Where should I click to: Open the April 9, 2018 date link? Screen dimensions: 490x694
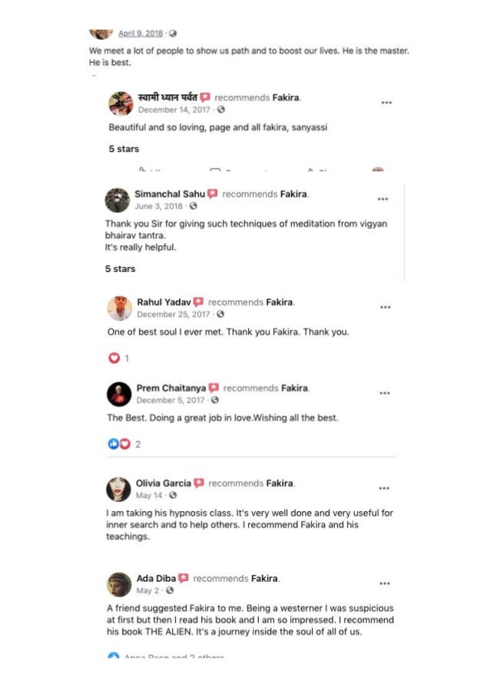pyautogui.click(x=141, y=33)
